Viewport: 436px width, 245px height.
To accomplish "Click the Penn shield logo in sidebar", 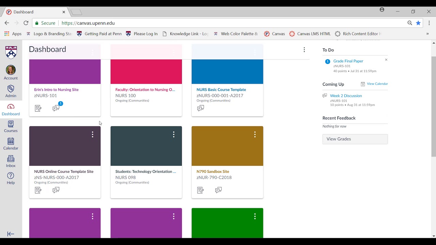I will [x=11, y=52].
